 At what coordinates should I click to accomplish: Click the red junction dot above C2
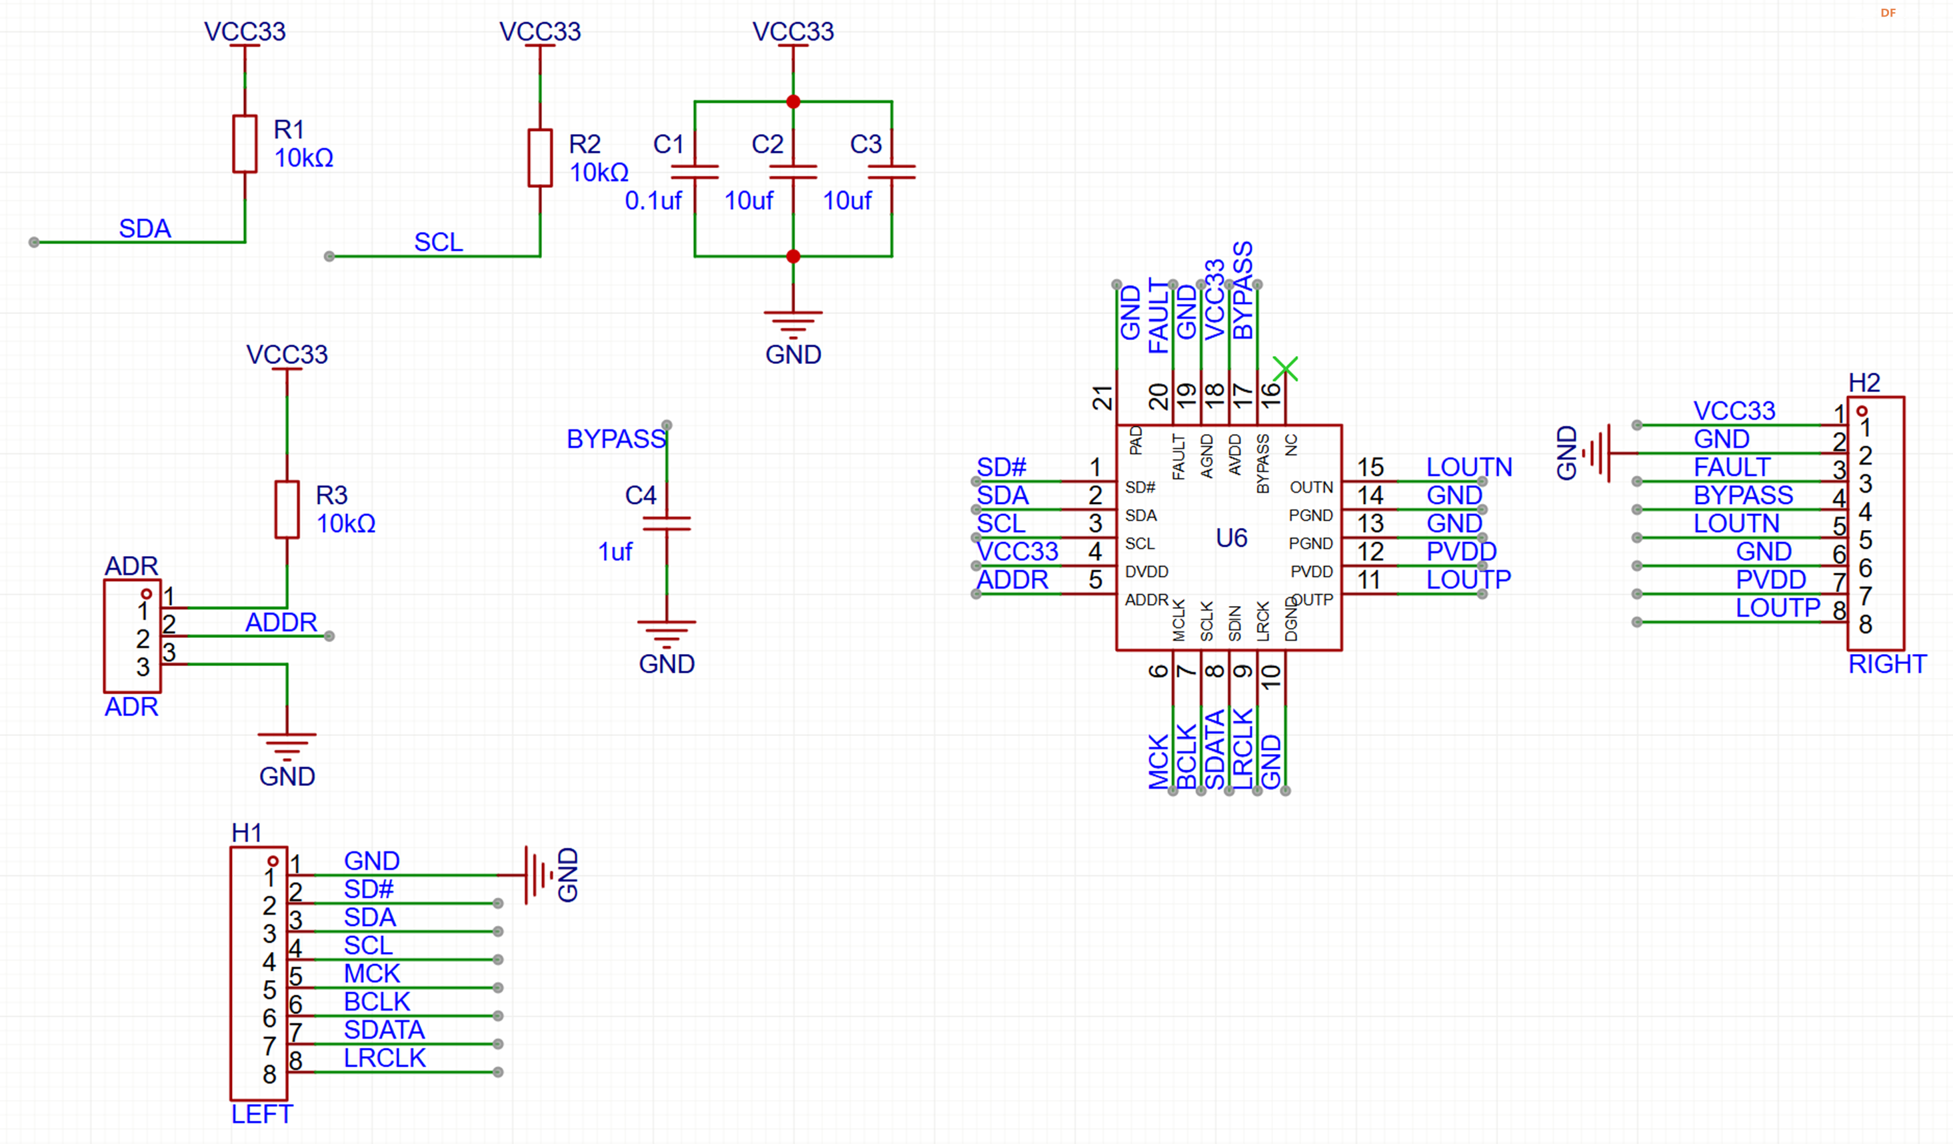(x=793, y=101)
